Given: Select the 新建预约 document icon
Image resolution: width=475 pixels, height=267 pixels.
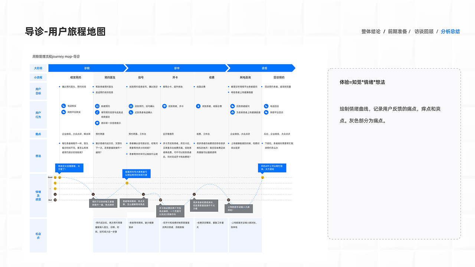Looking at the screenshot, I should pyautogui.click(x=97, y=106).
